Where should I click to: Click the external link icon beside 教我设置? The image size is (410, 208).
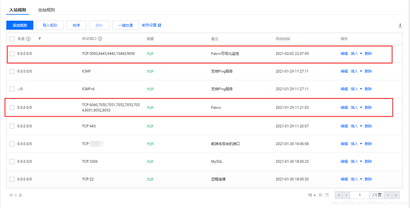[159, 25]
